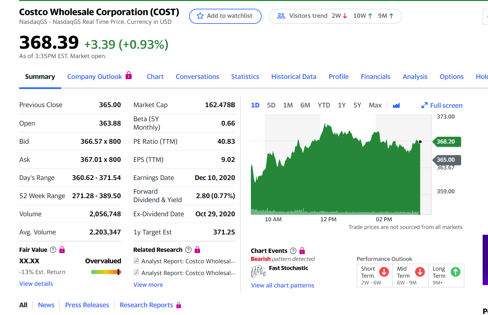Switch to the Financials tab
The image size is (488, 315).
tap(375, 77)
